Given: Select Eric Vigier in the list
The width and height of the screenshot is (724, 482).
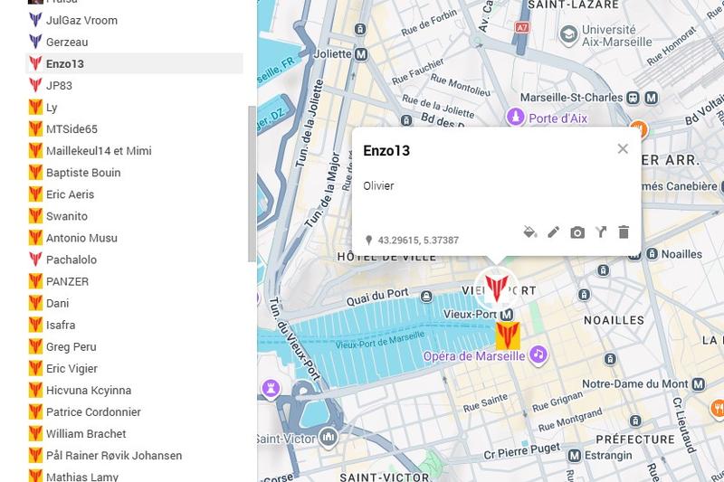Looking at the screenshot, I should coord(134,369).
